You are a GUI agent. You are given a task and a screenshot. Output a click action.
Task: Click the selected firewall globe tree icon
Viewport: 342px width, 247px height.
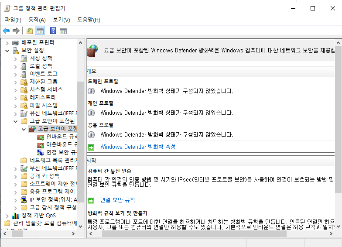click(x=32, y=129)
